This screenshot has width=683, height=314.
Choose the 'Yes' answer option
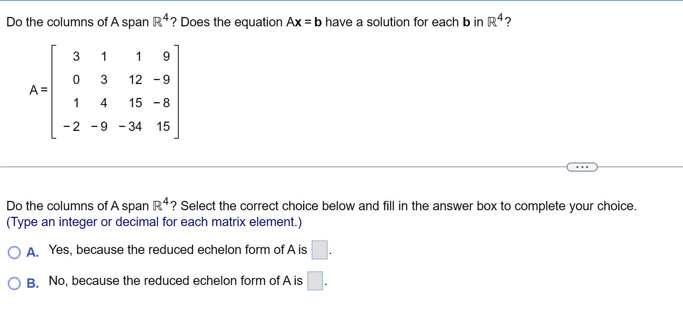click(x=14, y=252)
